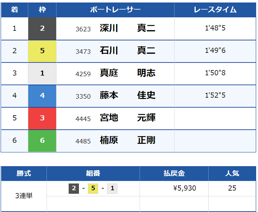
Task: Click the 払戻金 column header
Action: 174,173
